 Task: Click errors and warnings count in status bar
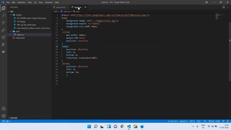pyautogui.click(x=6, y=121)
